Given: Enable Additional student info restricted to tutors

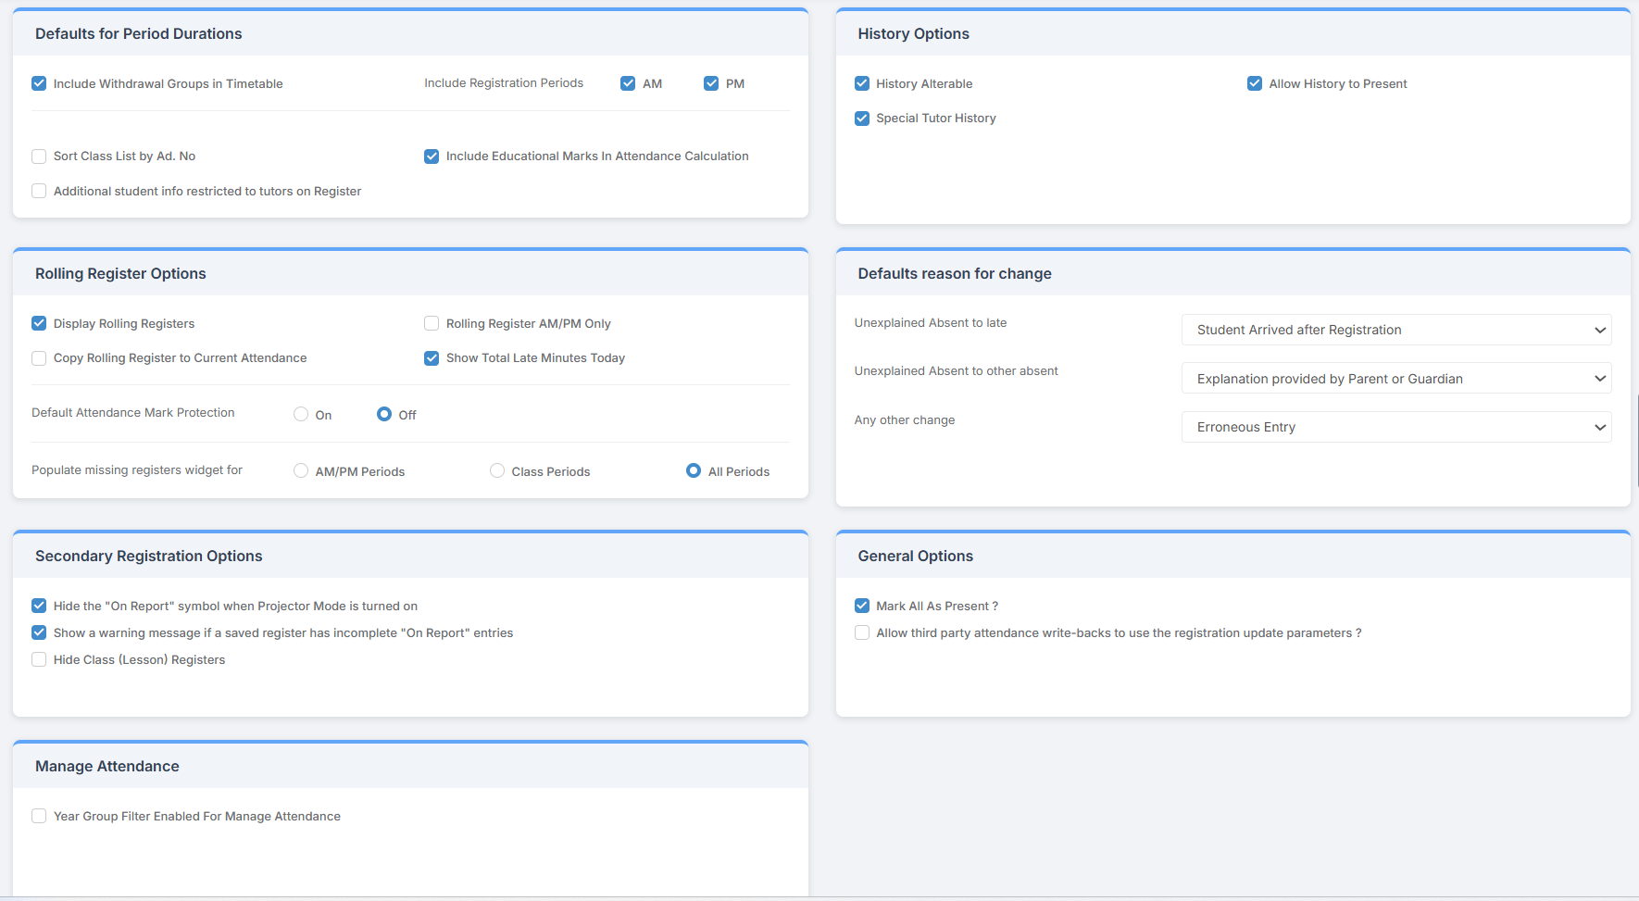Looking at the screenshot, I should click(38, 190).
